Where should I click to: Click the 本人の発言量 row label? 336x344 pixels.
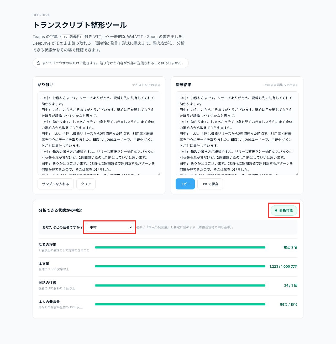click(49, 302)
